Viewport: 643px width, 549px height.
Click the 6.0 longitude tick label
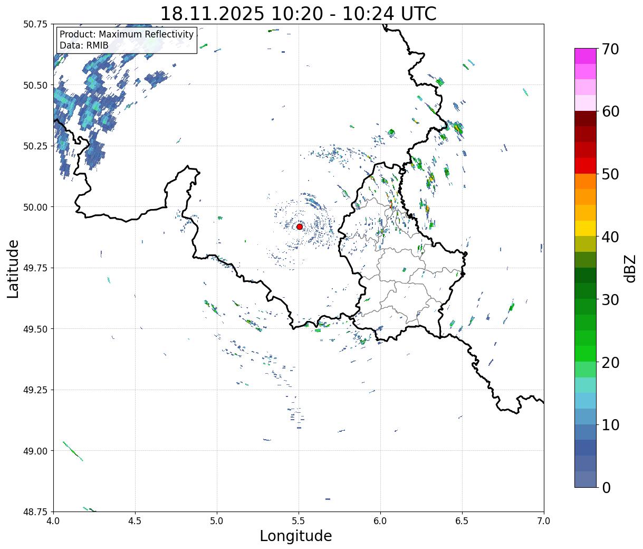coord(380,520)
